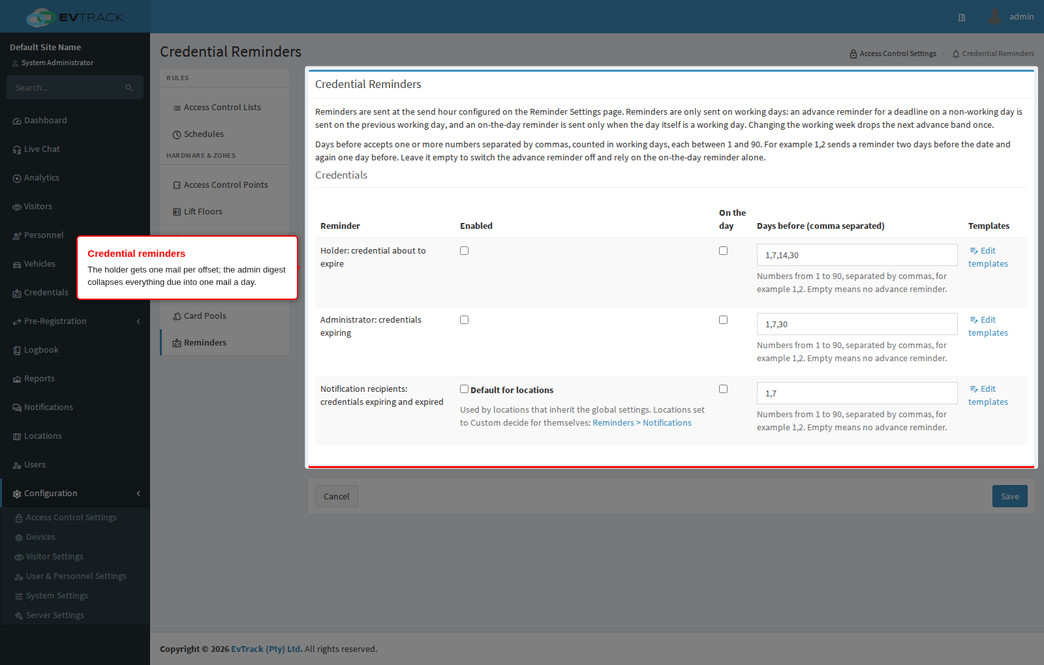Expand the Pre-Registration menu chevron

[138, 321]
